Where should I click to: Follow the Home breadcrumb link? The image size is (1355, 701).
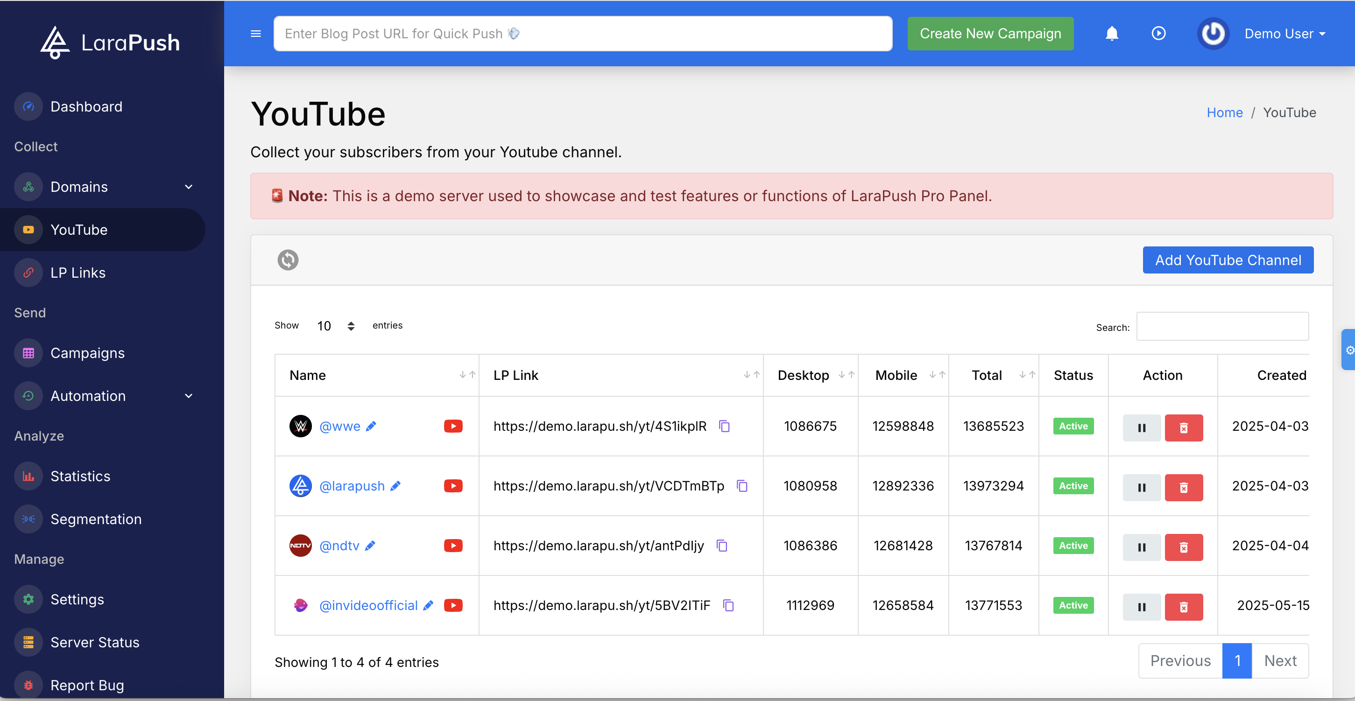click(1224, 112)
